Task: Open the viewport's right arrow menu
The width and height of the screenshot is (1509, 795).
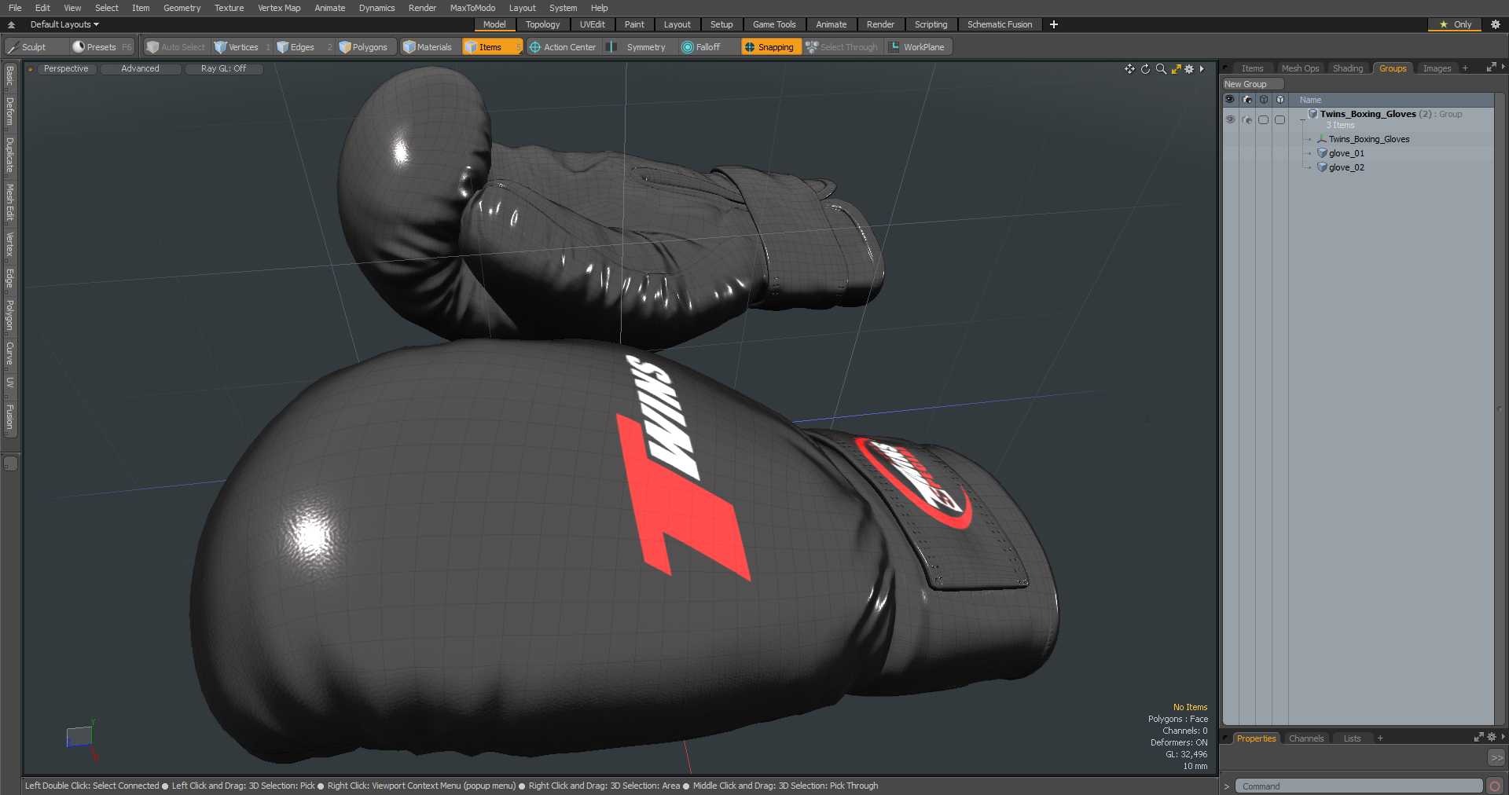Action: tap(1202, 69)
